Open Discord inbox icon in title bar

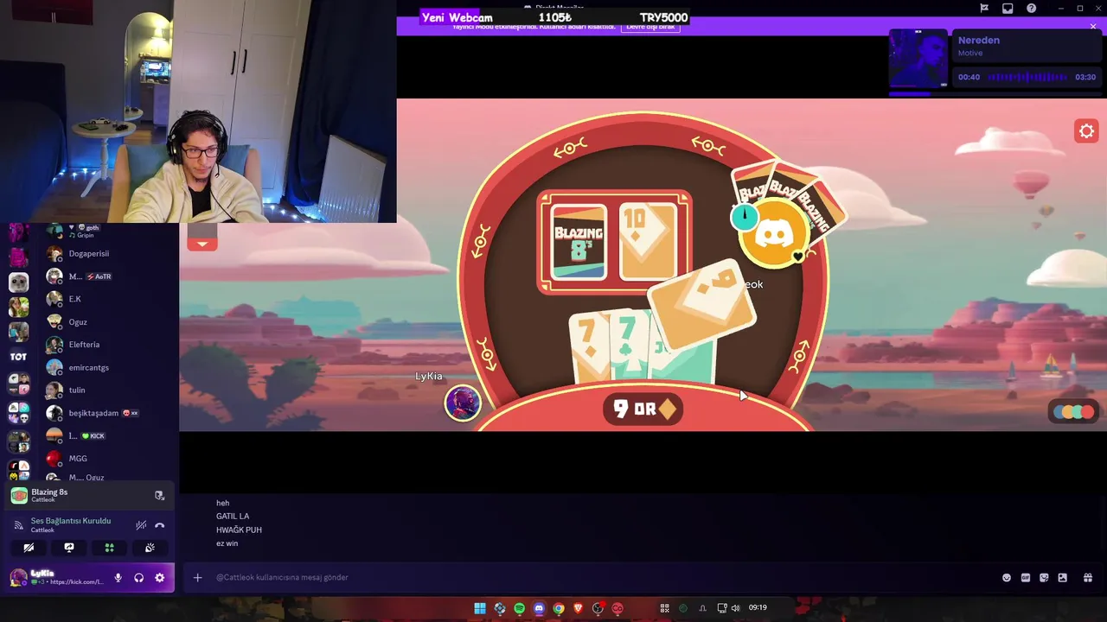(1008, 9)
